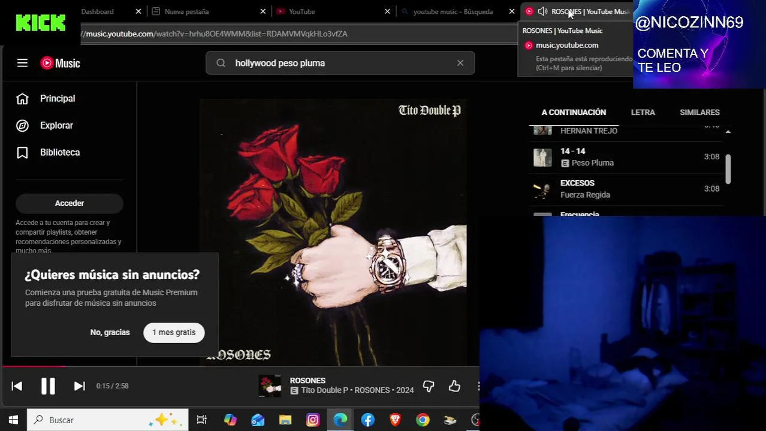This screenshot has width=766, height=431.
Task: Dismiss promo with No, gracias
Action: point(110,332)
